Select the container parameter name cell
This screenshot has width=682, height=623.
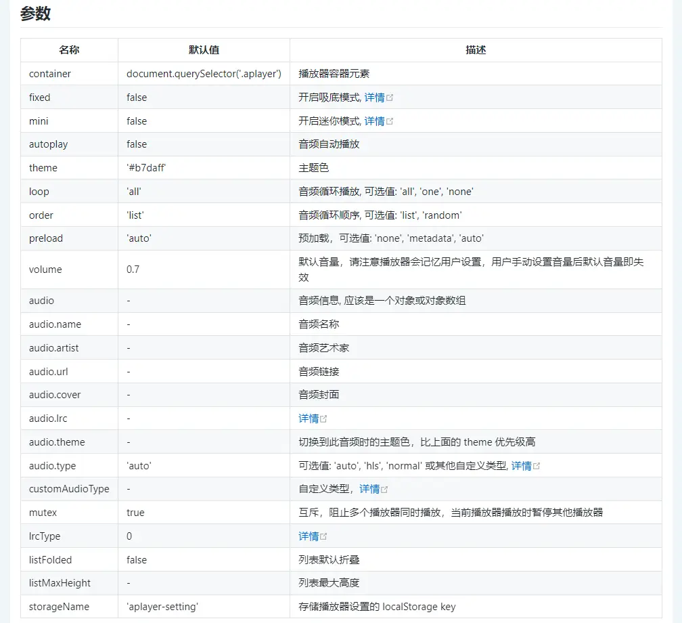click(x=50, y=74)
